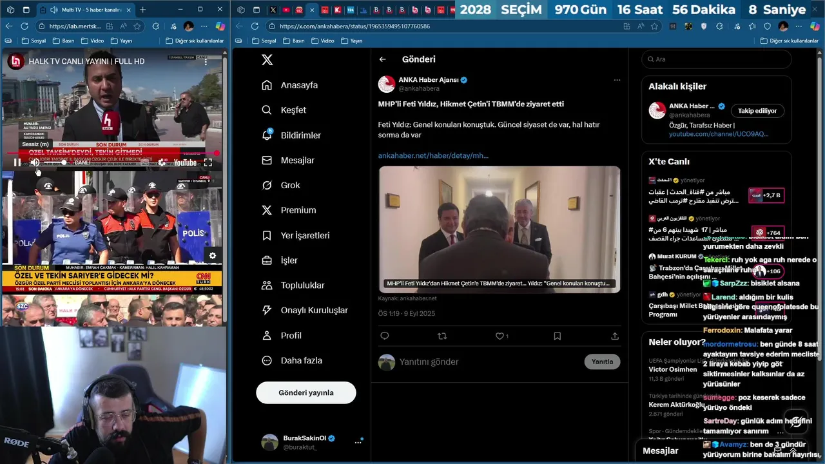Open Bildirimler notifications

pyautogui.click(x=291, y=135)
